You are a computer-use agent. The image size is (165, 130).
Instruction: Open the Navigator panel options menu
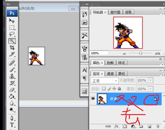[163, 14]
